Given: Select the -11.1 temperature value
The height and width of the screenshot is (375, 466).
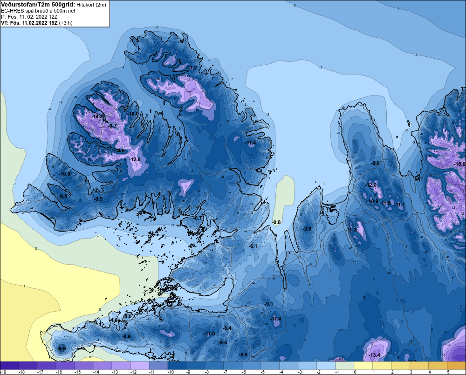Looking at the screenshot, I should coord(399,205).
